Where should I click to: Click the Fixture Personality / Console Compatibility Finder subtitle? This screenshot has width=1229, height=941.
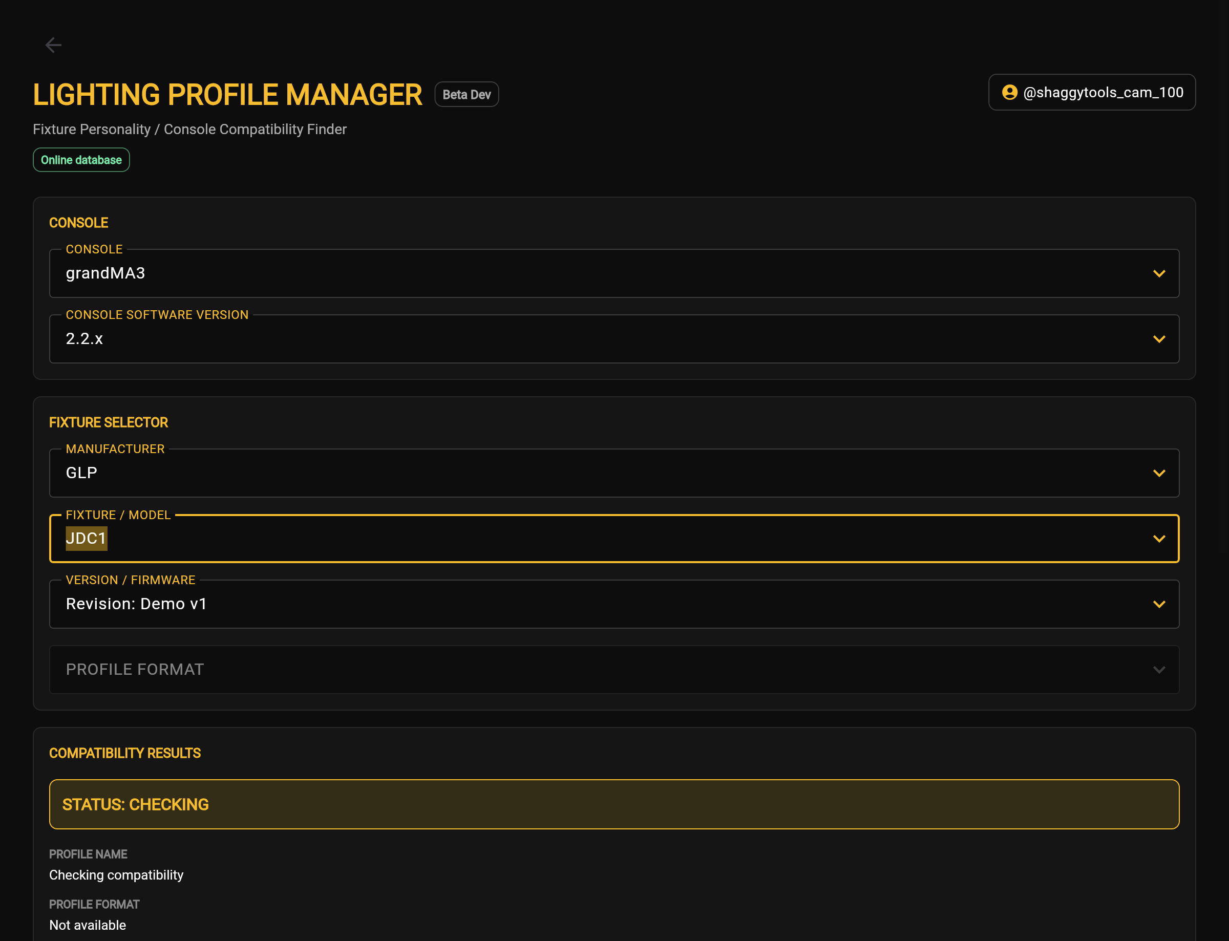pyautogui.click(x=190, y=130)
